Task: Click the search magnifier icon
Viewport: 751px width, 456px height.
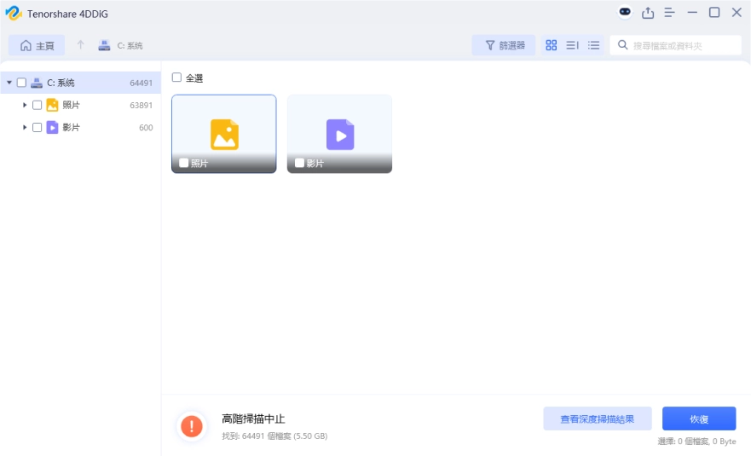Action: (x=622, y=45)
